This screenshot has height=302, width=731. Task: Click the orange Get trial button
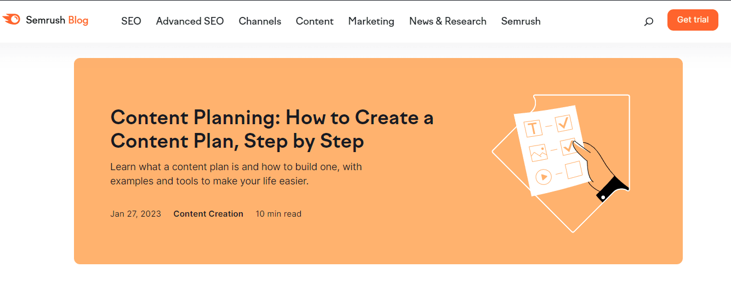[x=693, y=20]
